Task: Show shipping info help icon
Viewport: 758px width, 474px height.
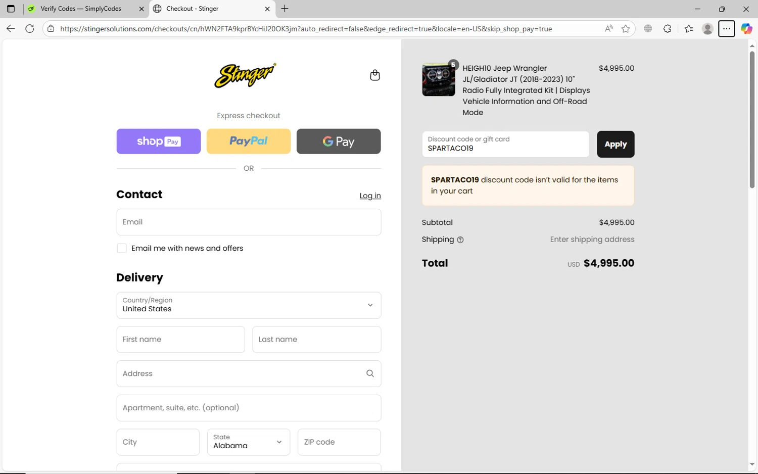Action: 460,240
